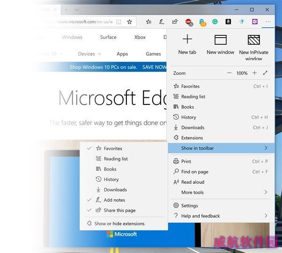Screen dimensions: 282x253
Task: Expand the Devices dropdown on page
Action: 90,54
